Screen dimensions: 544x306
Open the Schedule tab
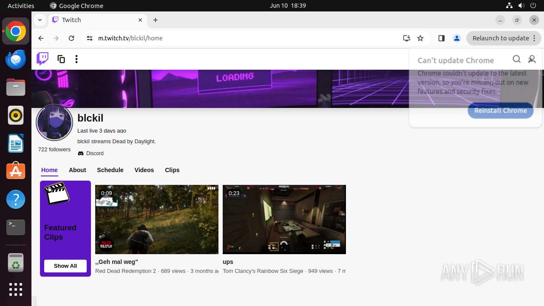(110, 170)
